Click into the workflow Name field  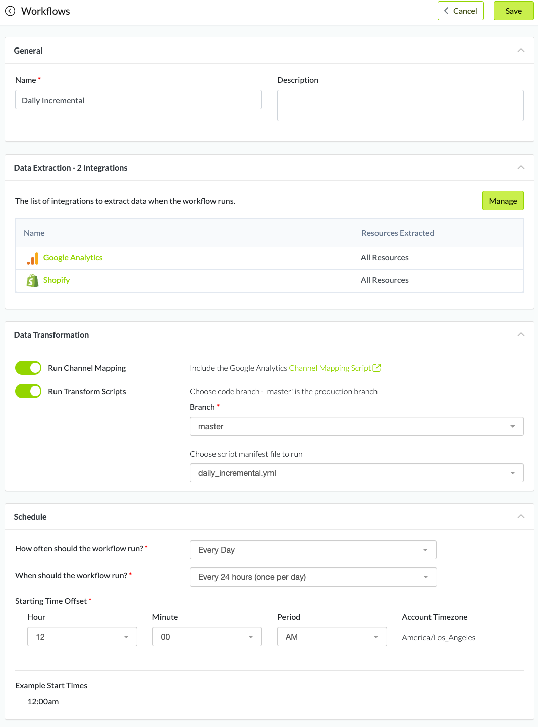pos(138,100)
